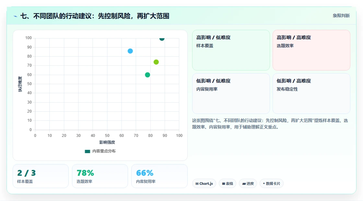Click the 影响强度 x-axis title
Image resolution: width=363 pixels, height=201 pixels.
107,142
